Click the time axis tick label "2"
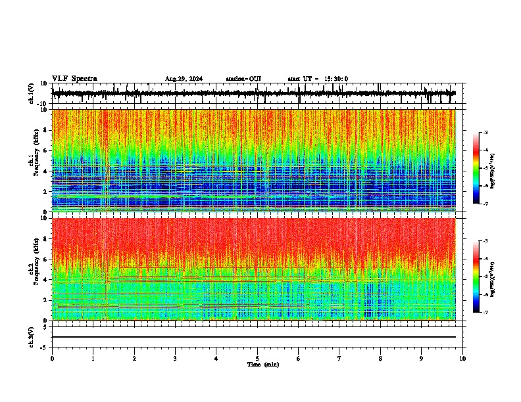This screenshot has height=402, width=521. click(134, 359)
